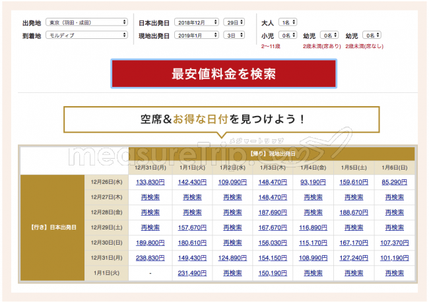
Task: Change the 大人 adult count dropdown
Action: tap(288, 22)
